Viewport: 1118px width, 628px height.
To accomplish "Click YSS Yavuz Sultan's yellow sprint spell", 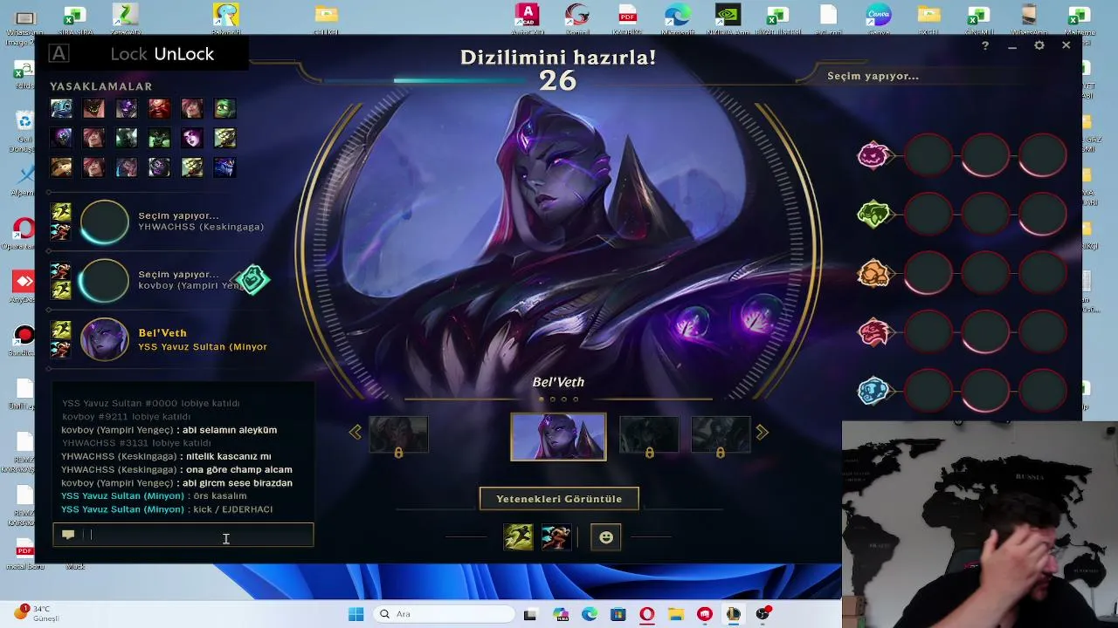I will click(x=60, y=331).
